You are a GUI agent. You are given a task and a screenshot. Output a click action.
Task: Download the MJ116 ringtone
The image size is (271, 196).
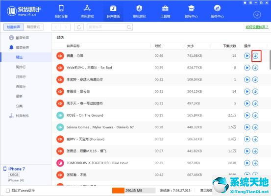click(x=255, y=151)
